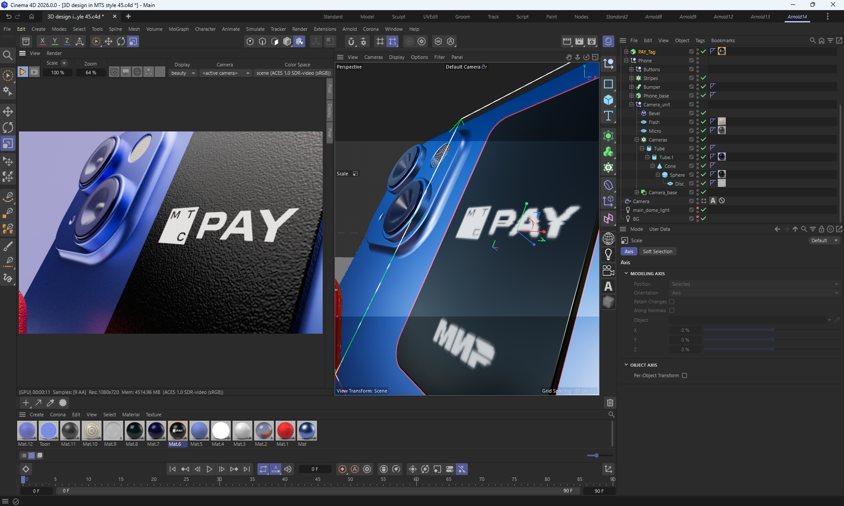
Task: Click the Soft Selection tab button
Action: point(657,251)
